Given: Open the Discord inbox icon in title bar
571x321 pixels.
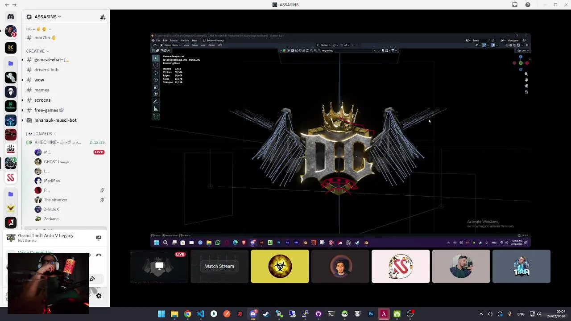Looking at the screenshot, I should (515, 5).
